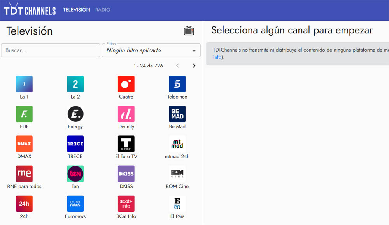Choose the DKISS channel icon
Screen dimensions: 389x225
[126, 174]
